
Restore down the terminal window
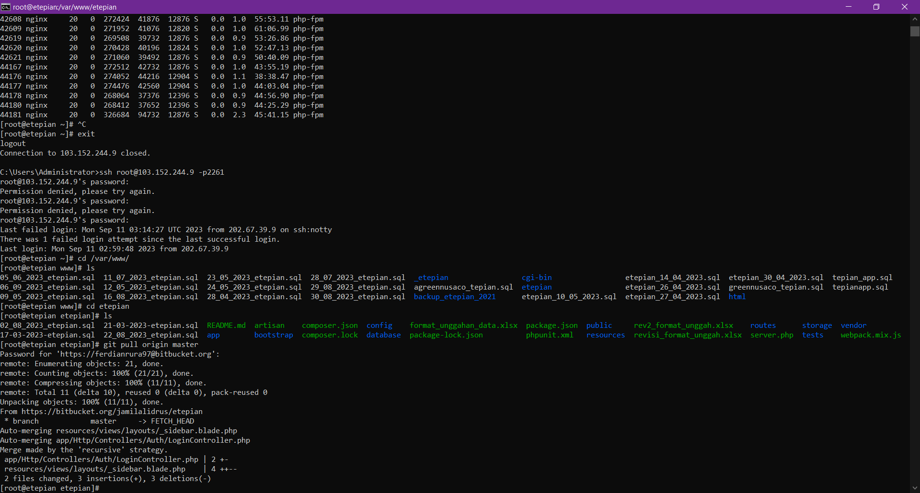(876, 7)
